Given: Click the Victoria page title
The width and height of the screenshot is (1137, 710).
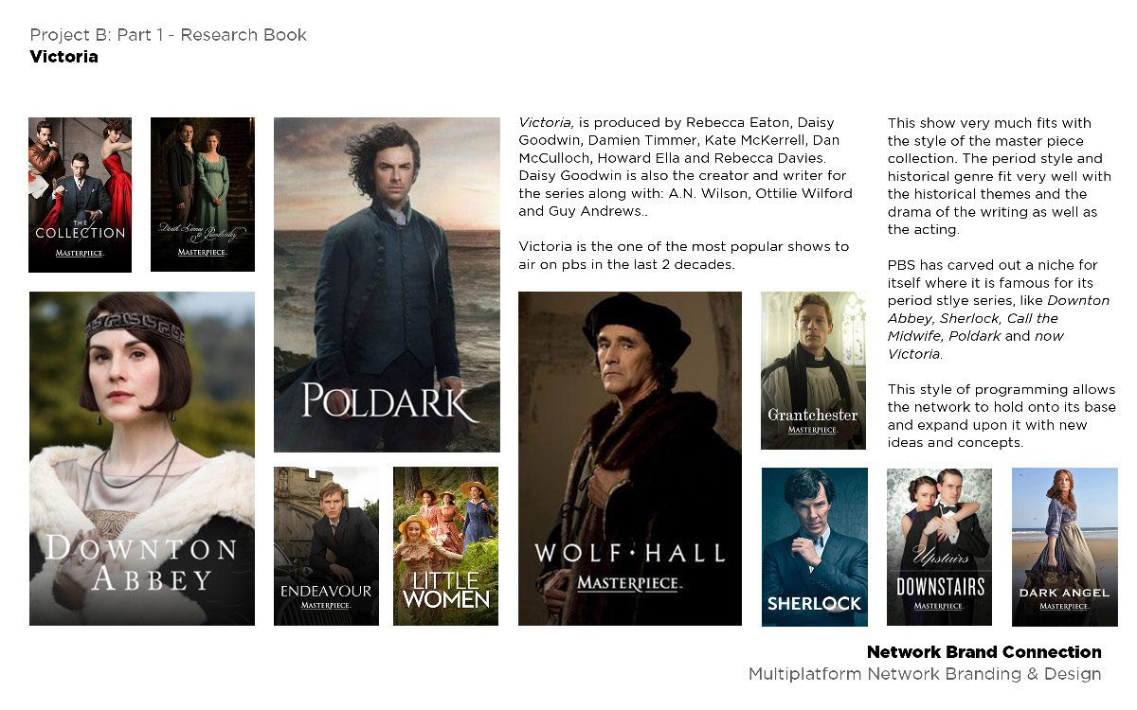Looking at the screenshot, I should pos(63,57).
